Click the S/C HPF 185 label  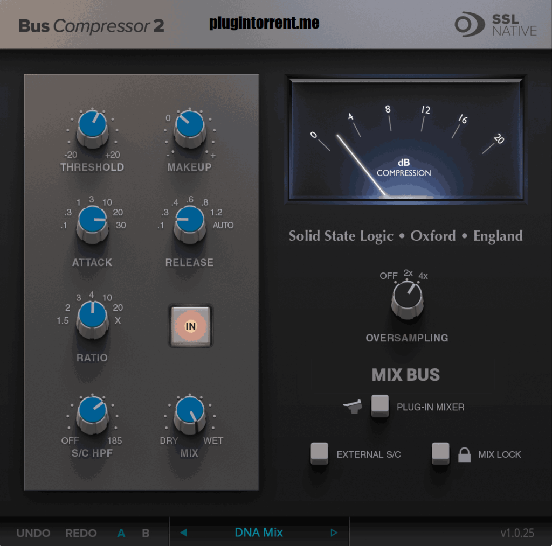pos(114,440)
